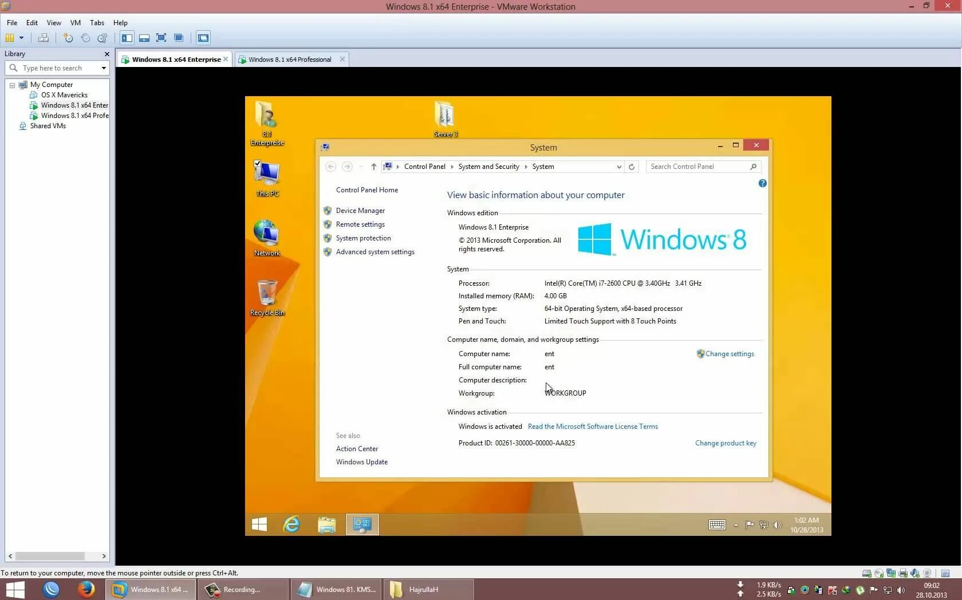This screenshot has width=962, height=600.
Task: Open System protection
Action: point(364,238)
